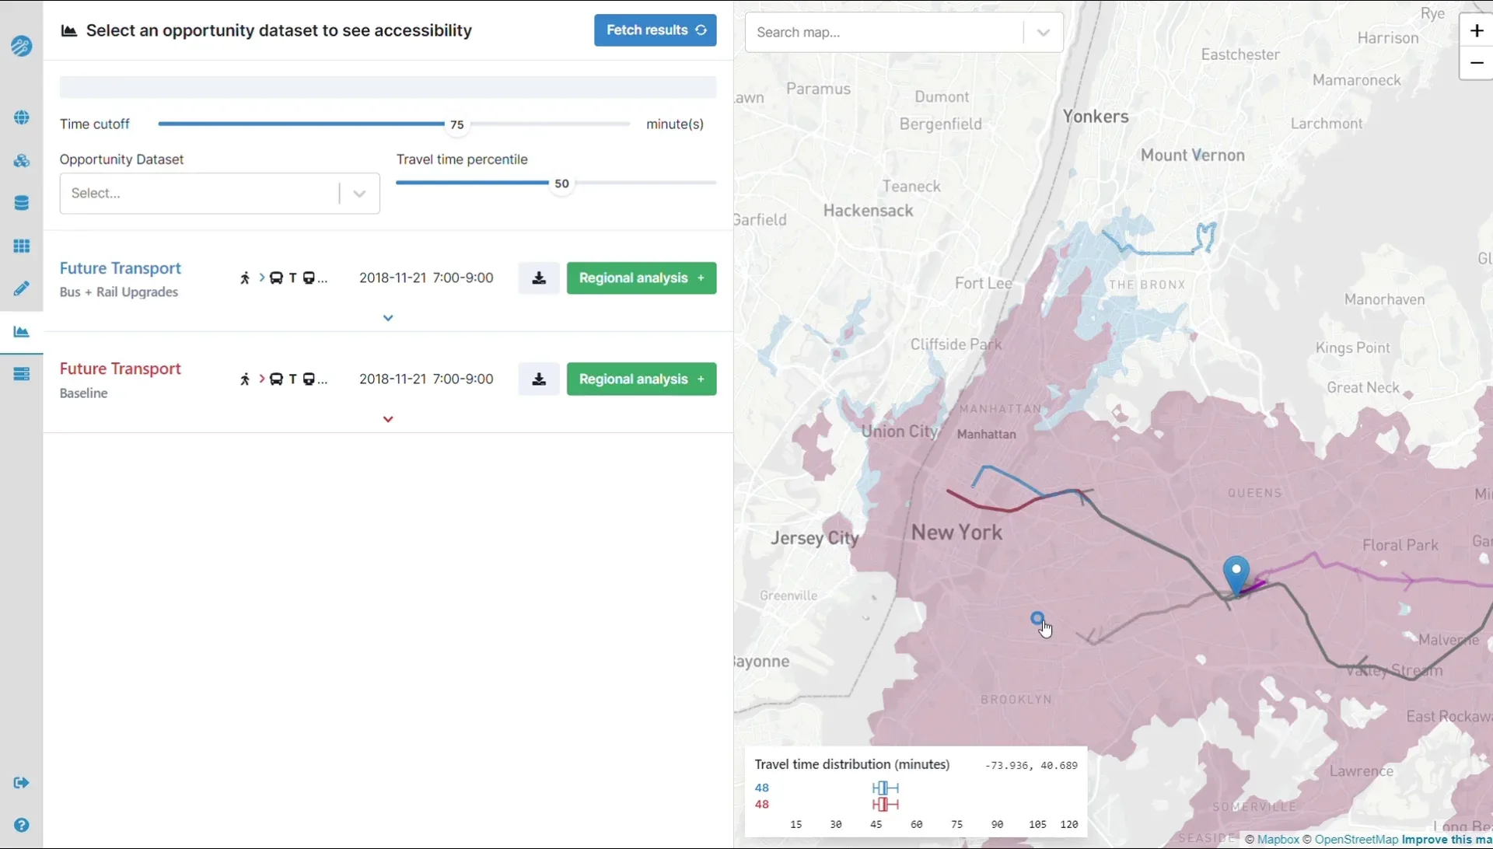This screenshot has height=849, width=1493.
Task: Click the Time cutoff slider handle at 75
Action: coord(457,124)
